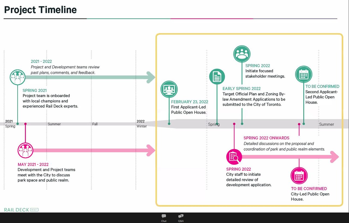Click the pink checklist magnifier review icon
This screenshot has width=349, height=223.
[234, 157]
